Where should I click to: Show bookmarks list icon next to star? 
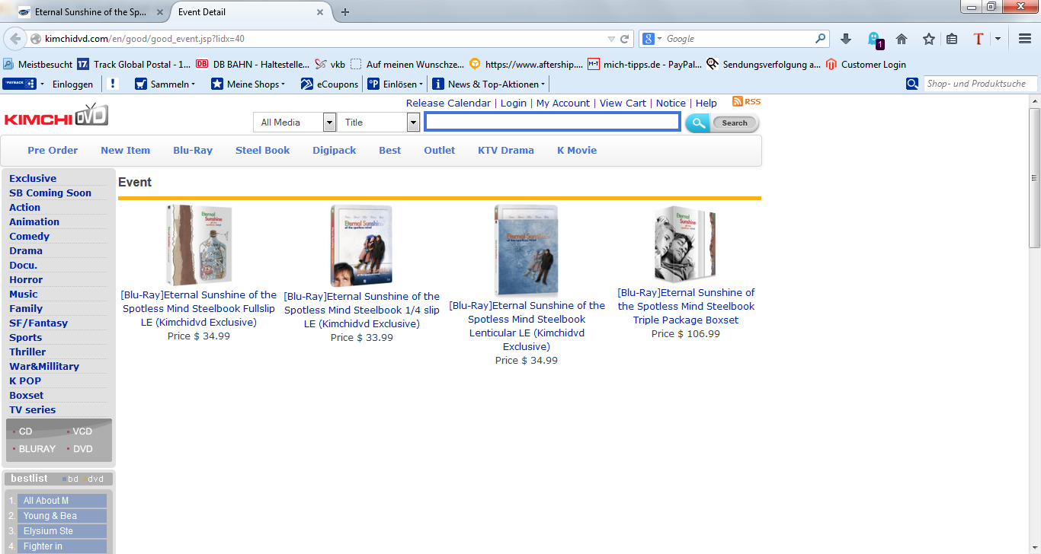952,39
